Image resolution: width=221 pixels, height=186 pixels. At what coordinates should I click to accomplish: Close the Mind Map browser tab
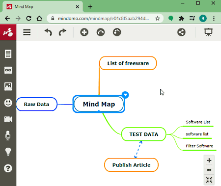click(x=78, y=7)
